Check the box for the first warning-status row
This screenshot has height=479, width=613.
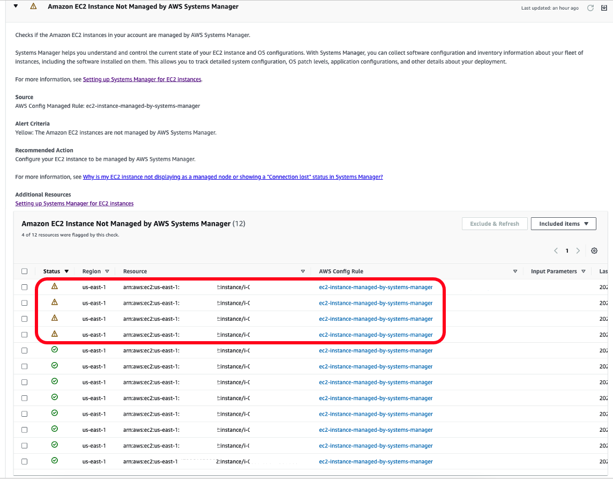pyautogui.click(x=25, y=288)
